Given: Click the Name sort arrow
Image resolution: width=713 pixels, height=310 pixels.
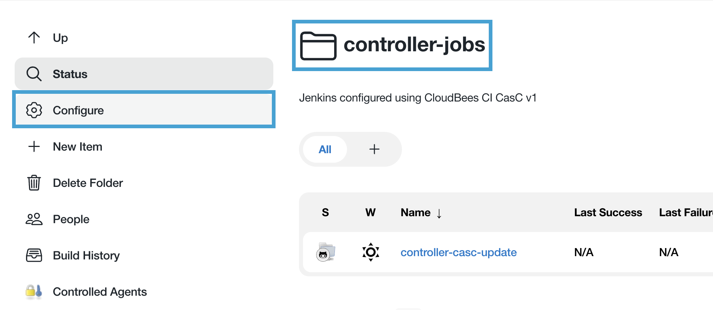Looking at the screenshot, I should (x=439, y=213).
